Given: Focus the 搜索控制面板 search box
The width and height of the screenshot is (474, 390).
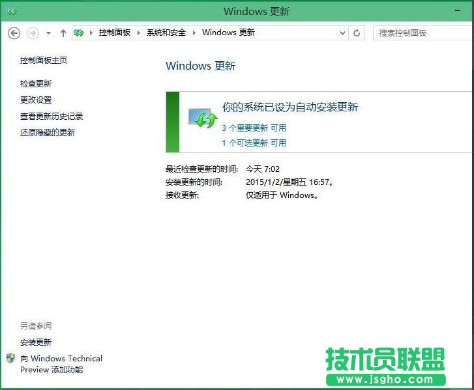Looking at the screenshot, I should 423,33.
